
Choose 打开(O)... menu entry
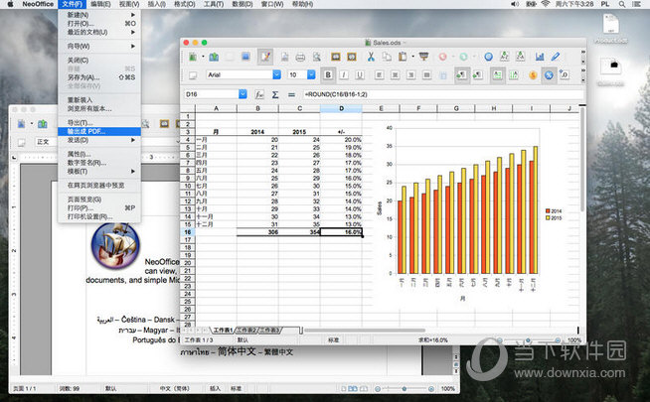(99, 24)
